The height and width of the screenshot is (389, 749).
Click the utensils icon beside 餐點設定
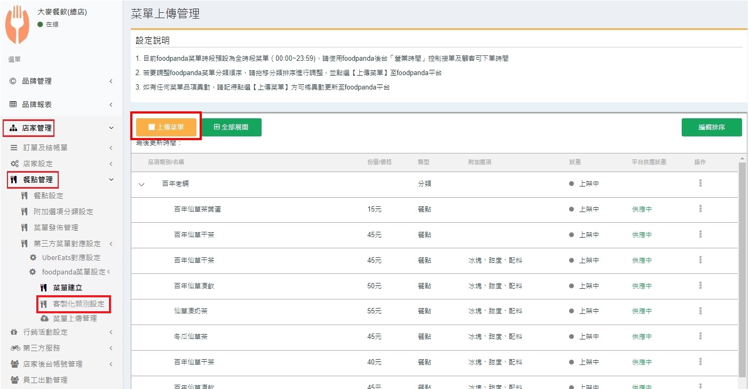point(24,196)
